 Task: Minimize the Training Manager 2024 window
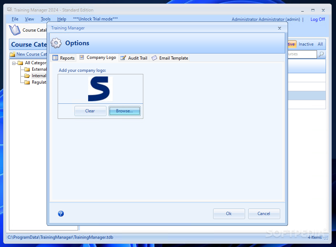[x=302, y=10]
